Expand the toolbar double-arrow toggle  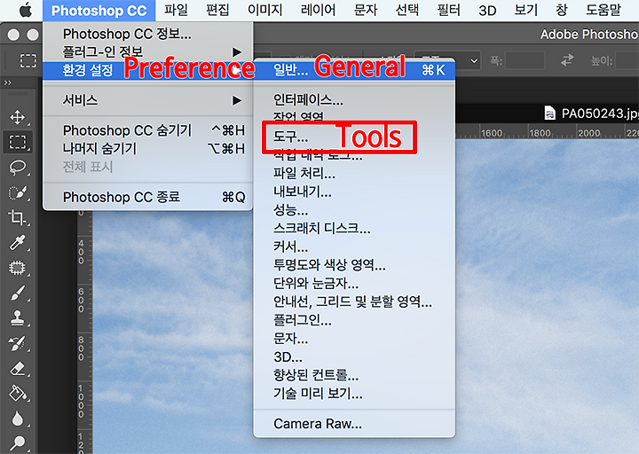point(8,82)
